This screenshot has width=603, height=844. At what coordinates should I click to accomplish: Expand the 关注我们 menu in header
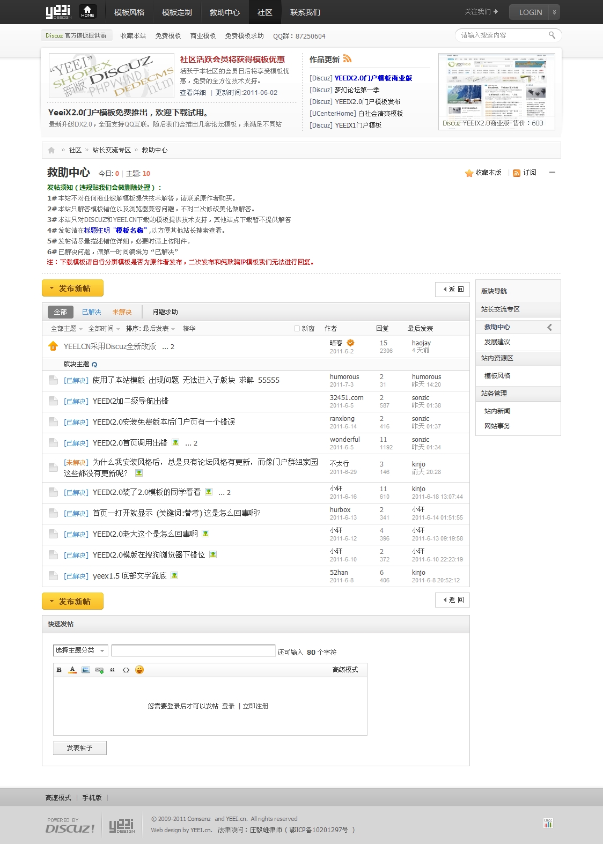(481, 12)
